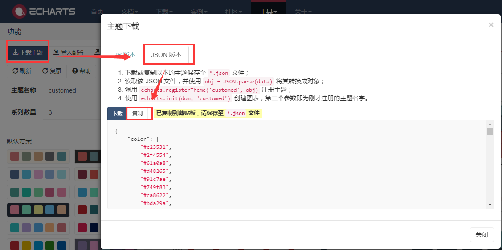
Task: Click the 复制 copy button
Action: click(138, 113)
